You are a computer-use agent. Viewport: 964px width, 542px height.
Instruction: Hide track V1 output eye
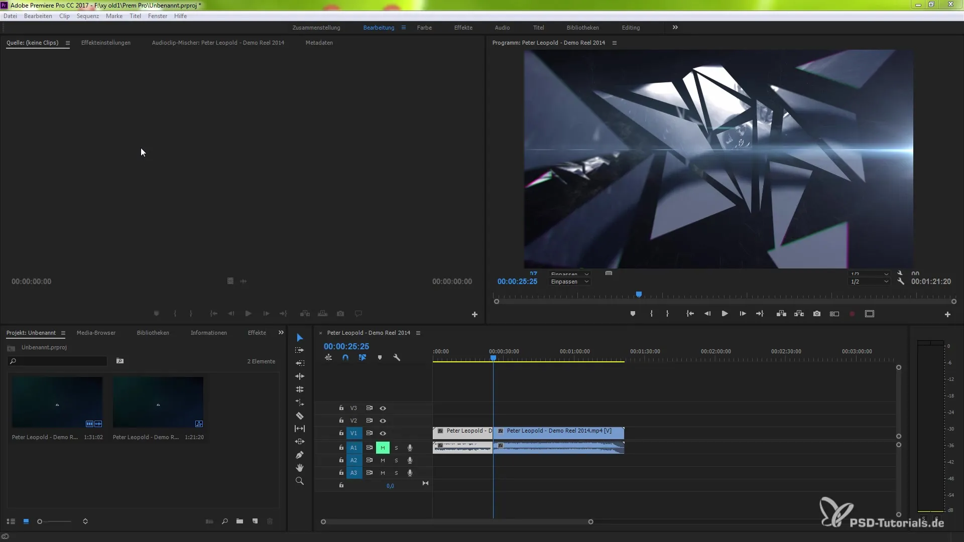383,433
